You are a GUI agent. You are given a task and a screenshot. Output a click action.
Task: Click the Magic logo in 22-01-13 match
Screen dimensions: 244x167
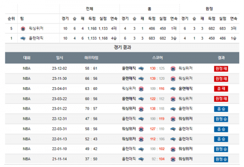173,139
